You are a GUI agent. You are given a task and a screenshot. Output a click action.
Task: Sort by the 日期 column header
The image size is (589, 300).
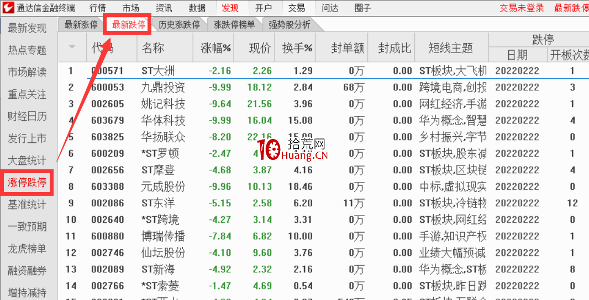tap(517, 56)
